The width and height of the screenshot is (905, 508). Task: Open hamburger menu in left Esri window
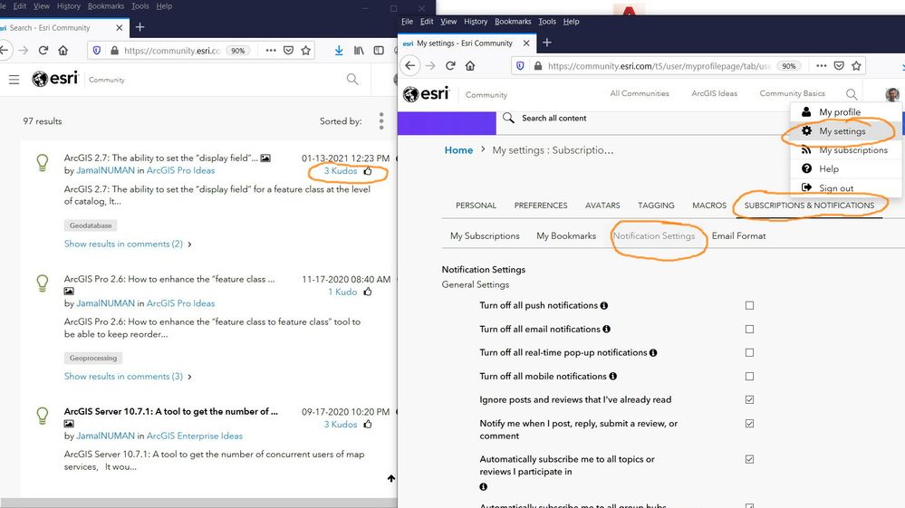[x=14, y=80]
